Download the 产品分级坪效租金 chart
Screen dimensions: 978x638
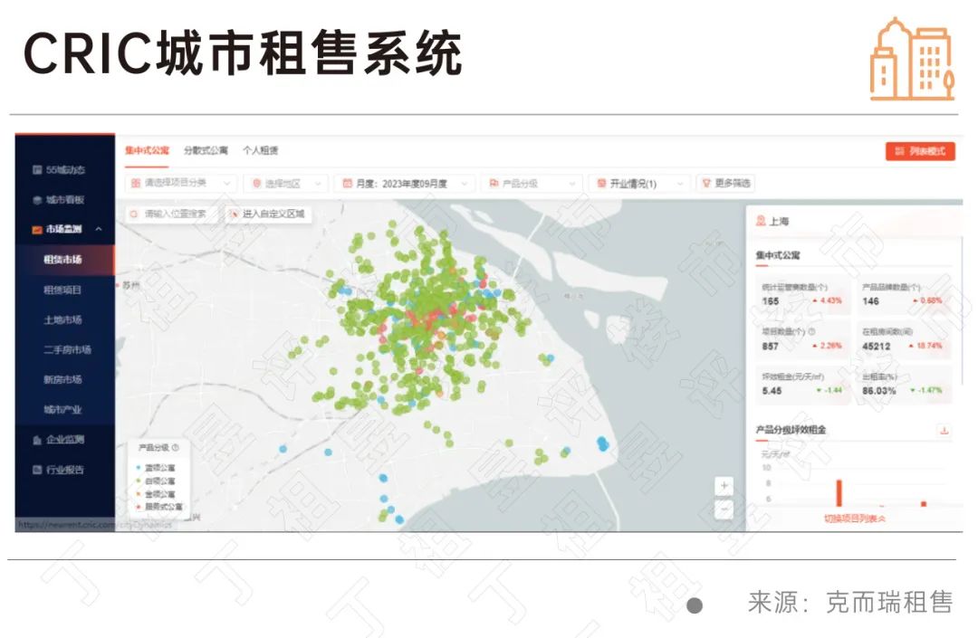944,431
